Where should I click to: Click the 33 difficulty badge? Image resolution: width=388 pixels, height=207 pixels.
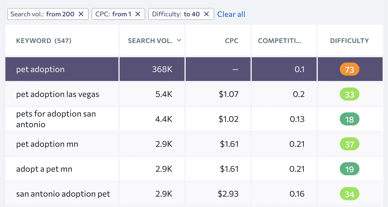pyautogui.click(x=349, y=95)
